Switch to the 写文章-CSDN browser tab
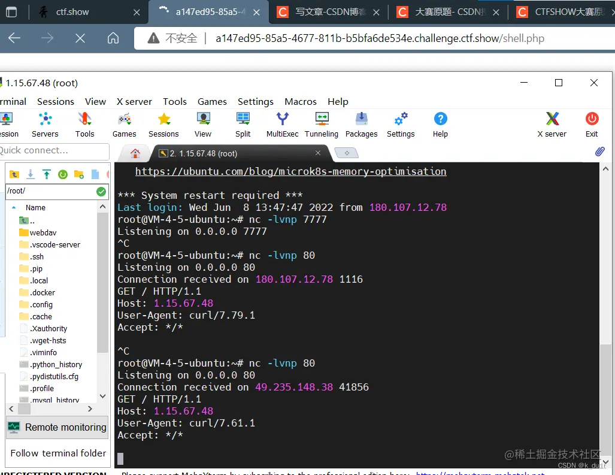This screenshot has width=615, height=475. pos(329,12)
